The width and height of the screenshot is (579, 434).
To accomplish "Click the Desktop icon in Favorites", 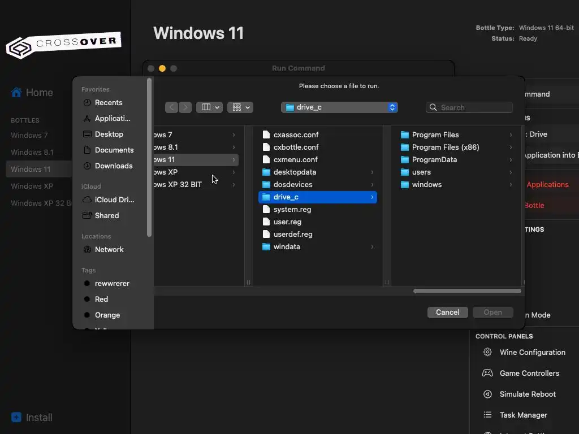I will 87,134.
